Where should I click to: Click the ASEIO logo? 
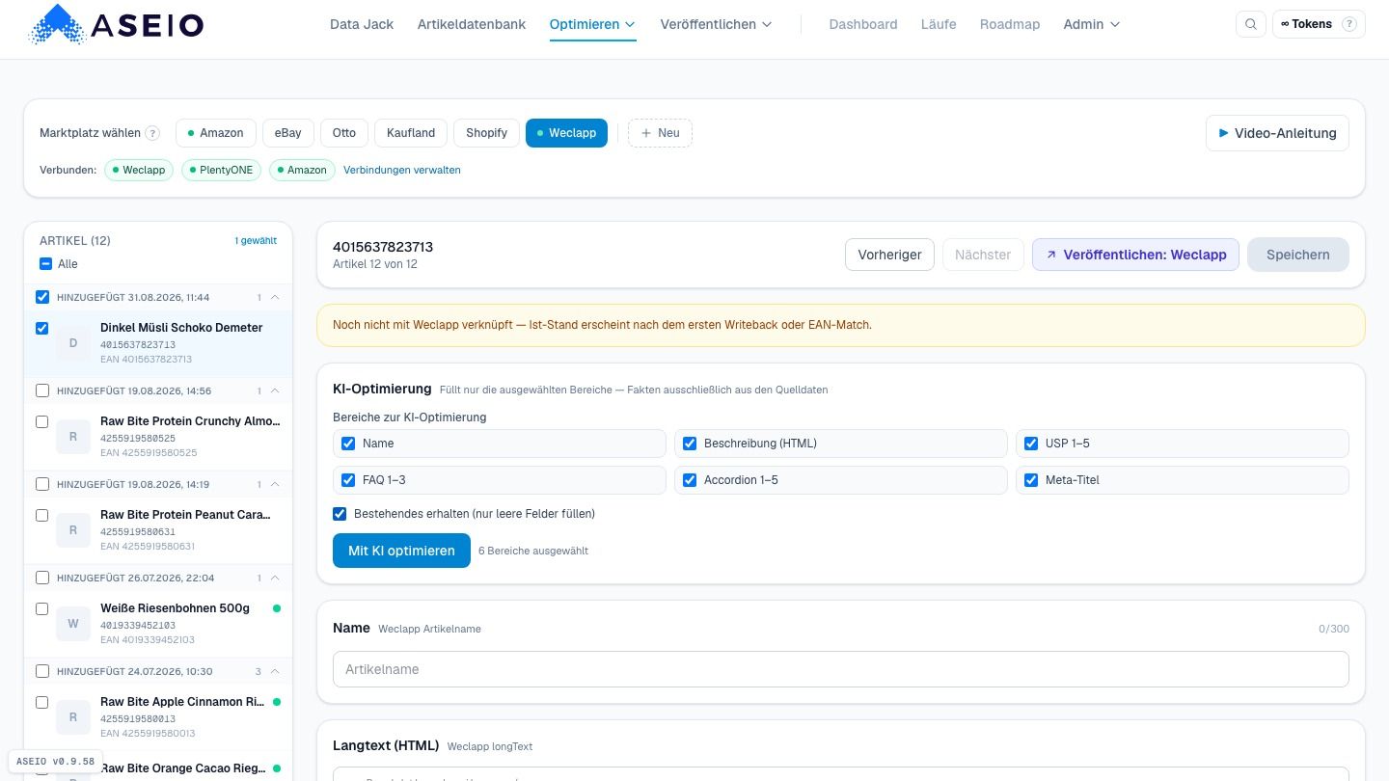click(x=117, y=25)
